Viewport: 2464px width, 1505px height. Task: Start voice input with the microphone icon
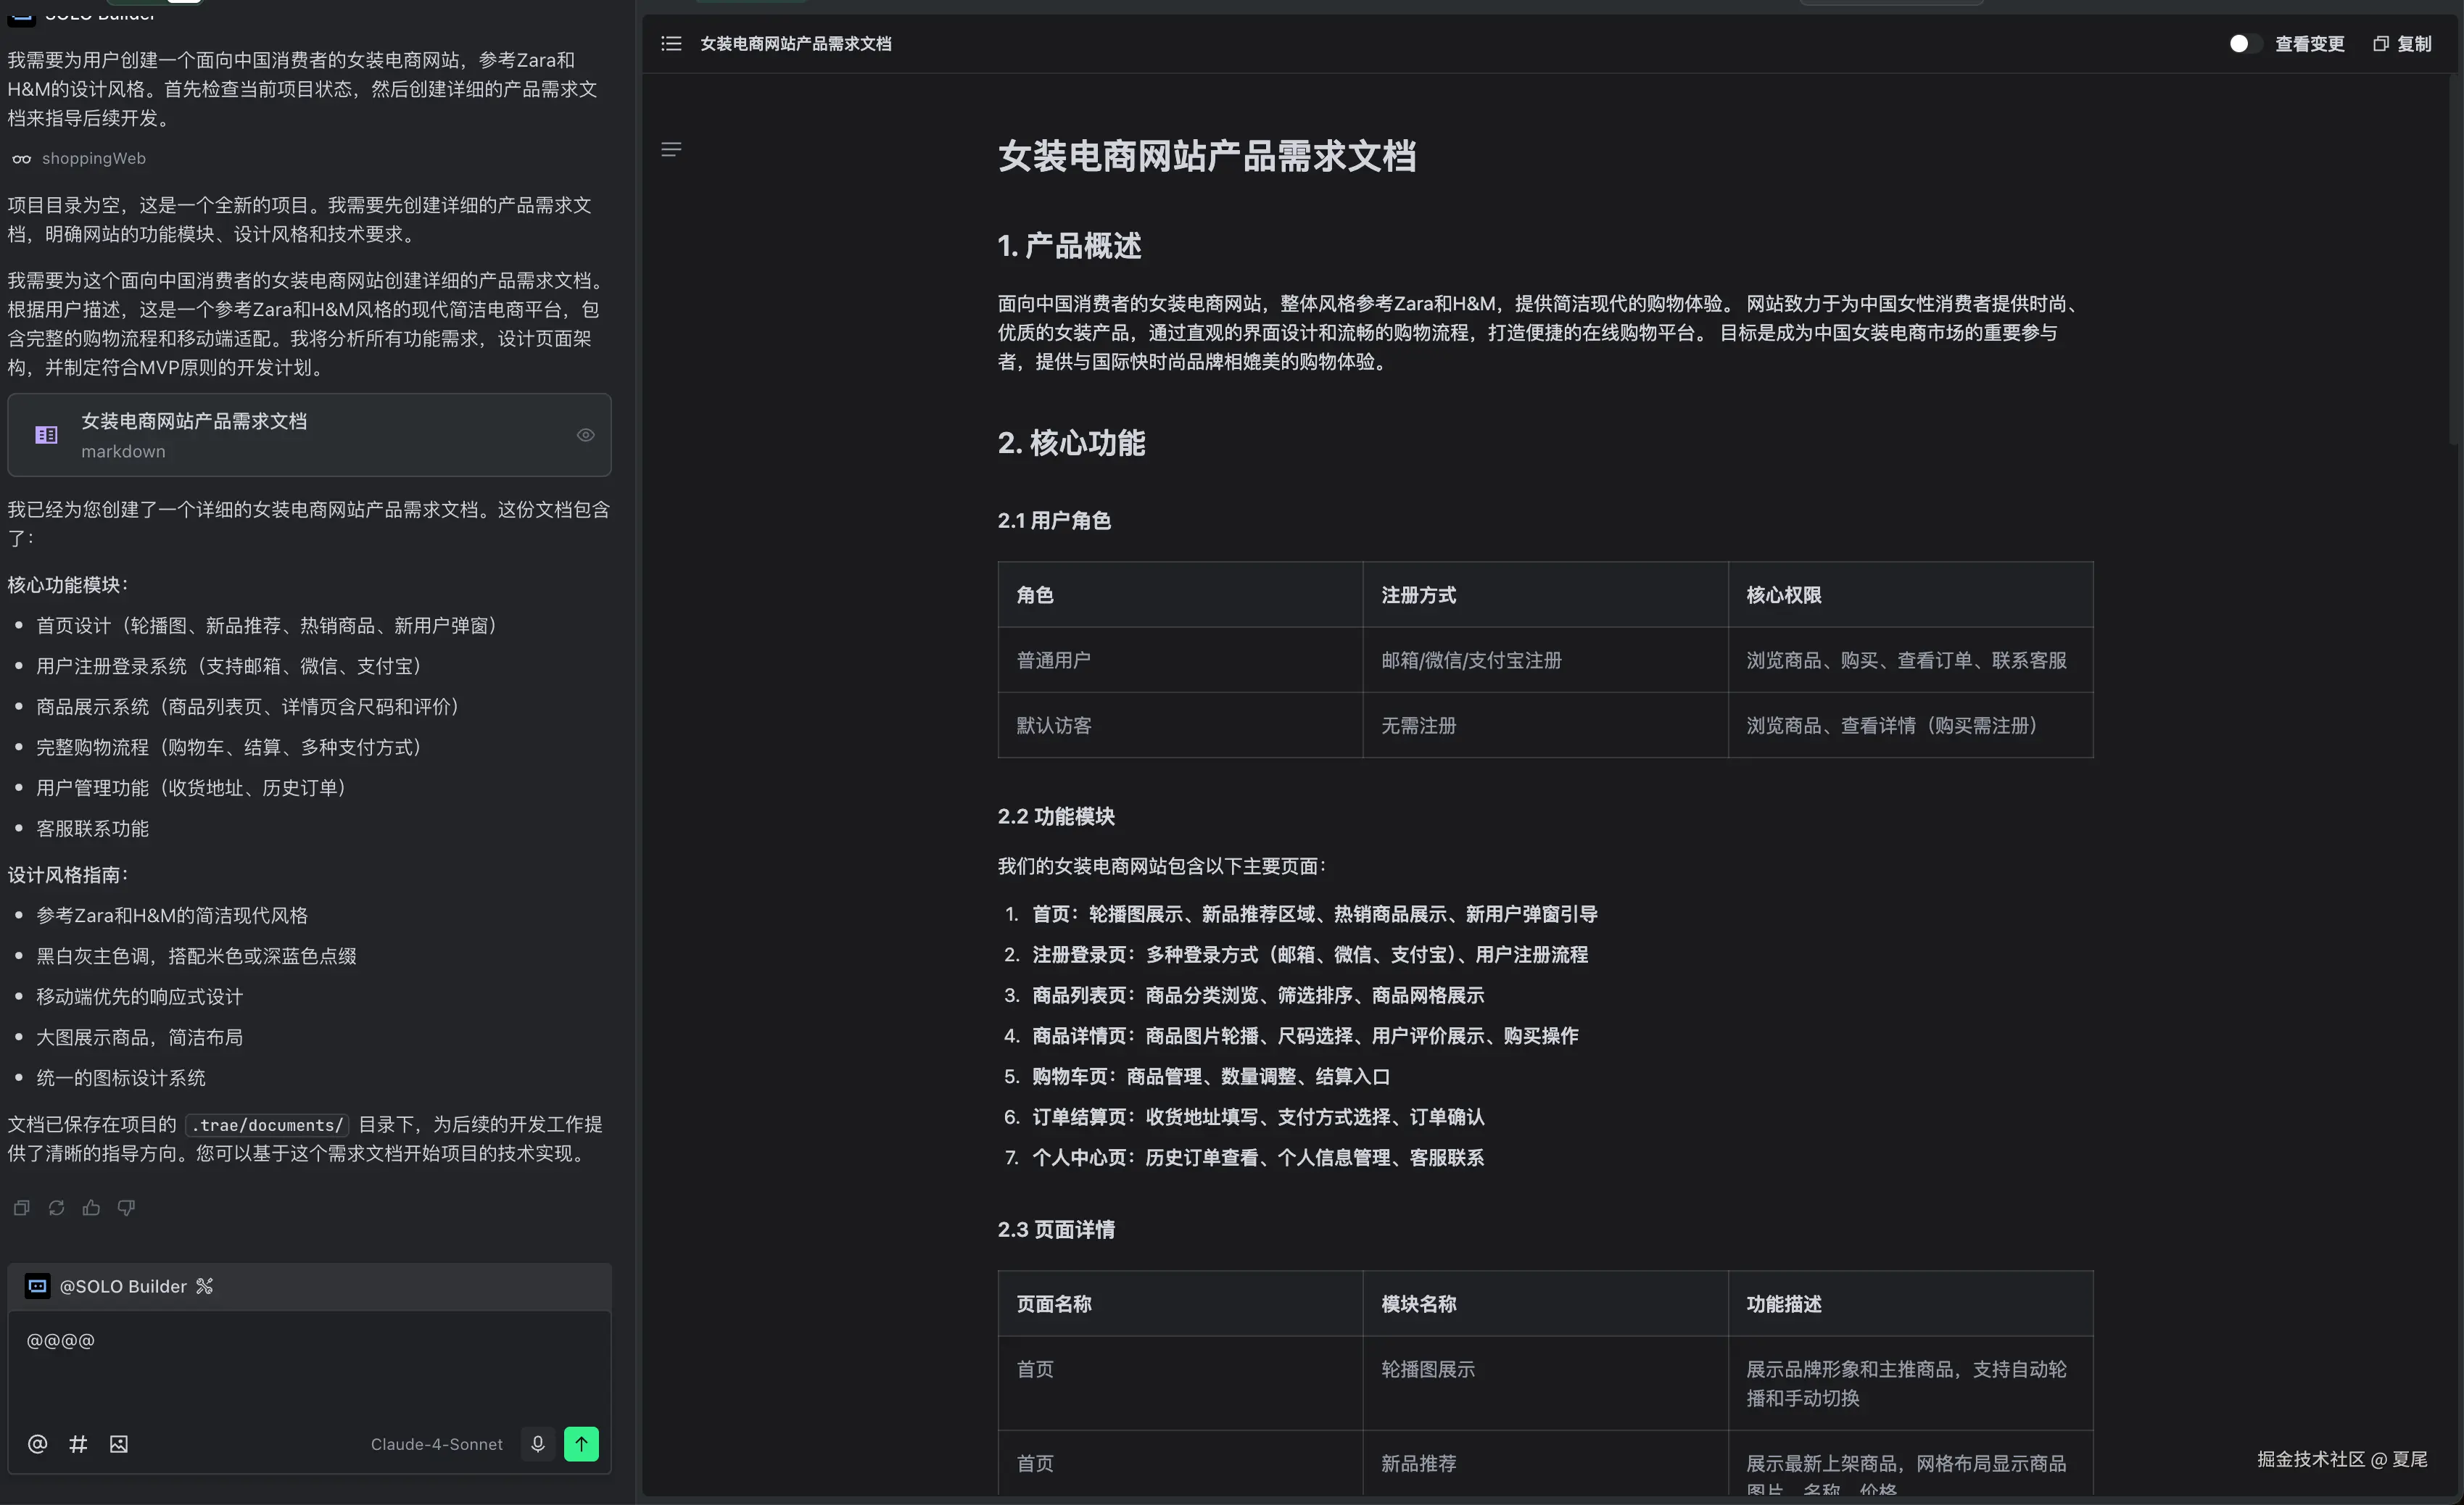(537, 1443)
